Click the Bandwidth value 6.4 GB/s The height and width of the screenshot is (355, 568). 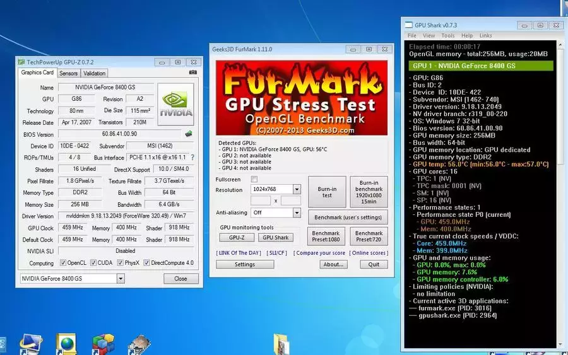pos(169,204)
